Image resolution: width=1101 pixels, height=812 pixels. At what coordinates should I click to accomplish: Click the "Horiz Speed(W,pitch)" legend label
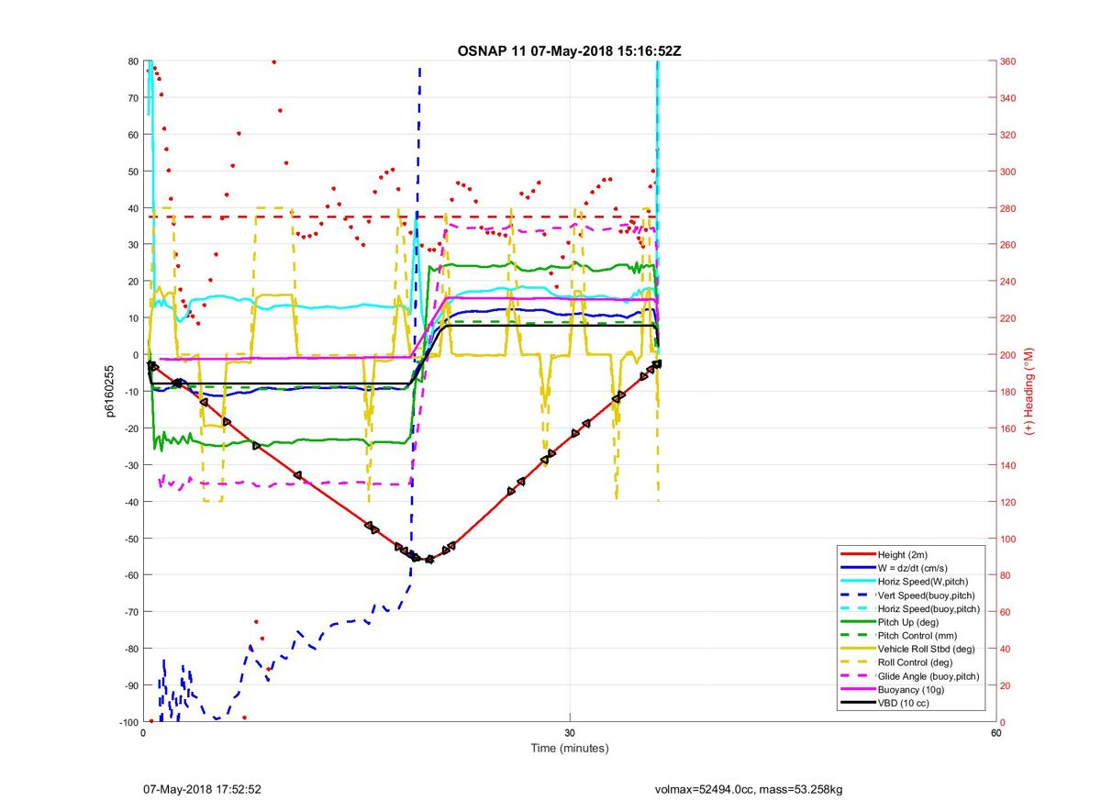coord(923,582)
